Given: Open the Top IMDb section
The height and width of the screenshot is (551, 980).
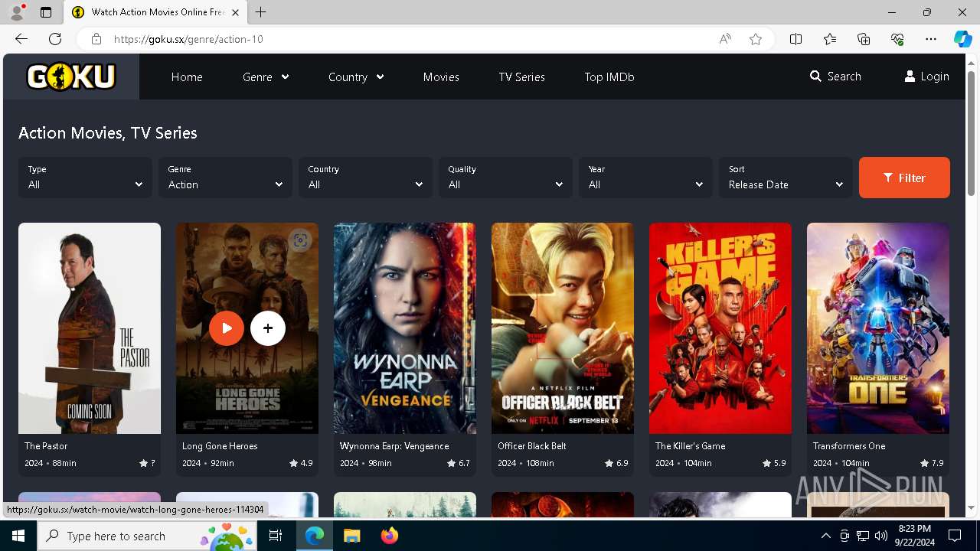Looking at the screenshot, I should (609, 77).
